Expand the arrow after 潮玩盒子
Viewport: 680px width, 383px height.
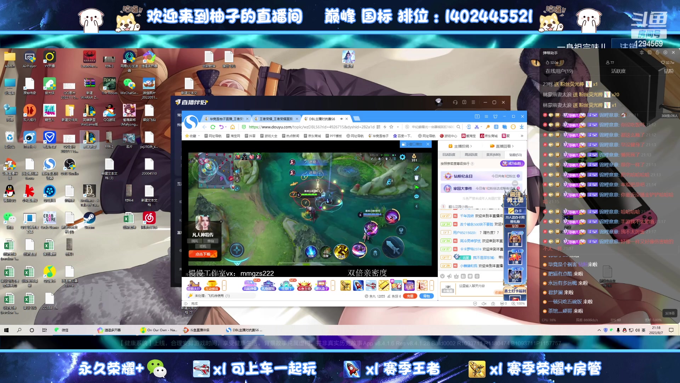[x=333, y=285]
